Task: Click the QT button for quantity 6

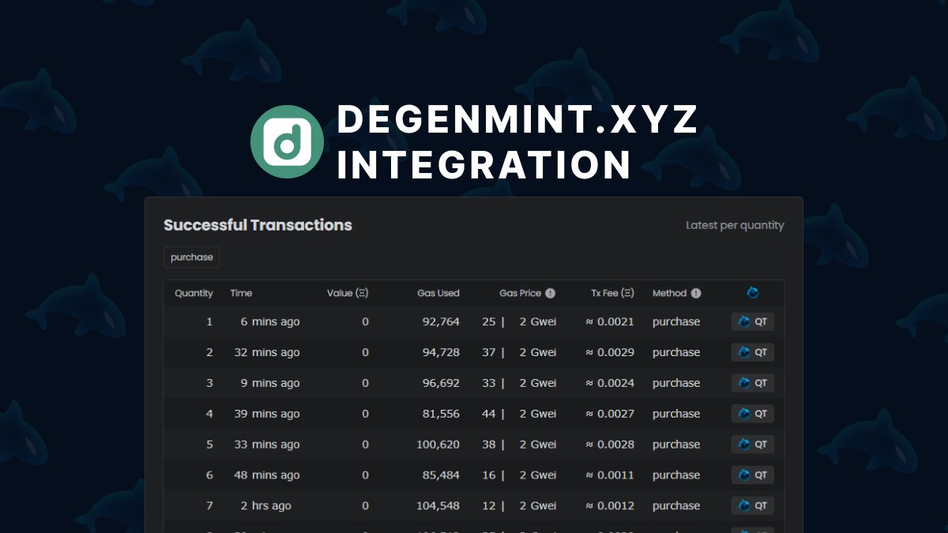Action: [752, 475]
